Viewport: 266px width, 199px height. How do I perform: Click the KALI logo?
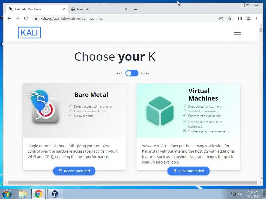tap(29, 32)
